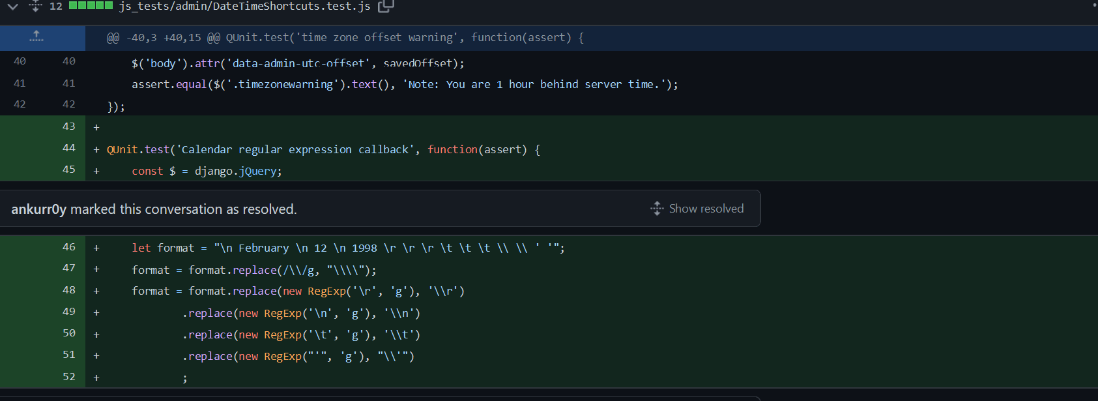The height and width of the screenshot is (401, 1098).
Task: Click the RegExp('\t', 'g') code line
Action: tap(301, 335)
